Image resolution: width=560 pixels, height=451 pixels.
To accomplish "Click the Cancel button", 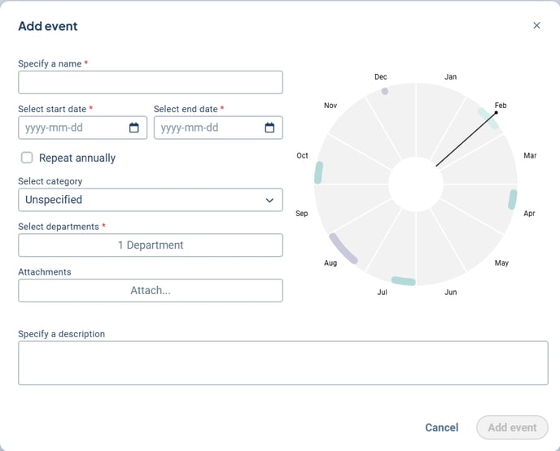I will (x=441, y=427).
